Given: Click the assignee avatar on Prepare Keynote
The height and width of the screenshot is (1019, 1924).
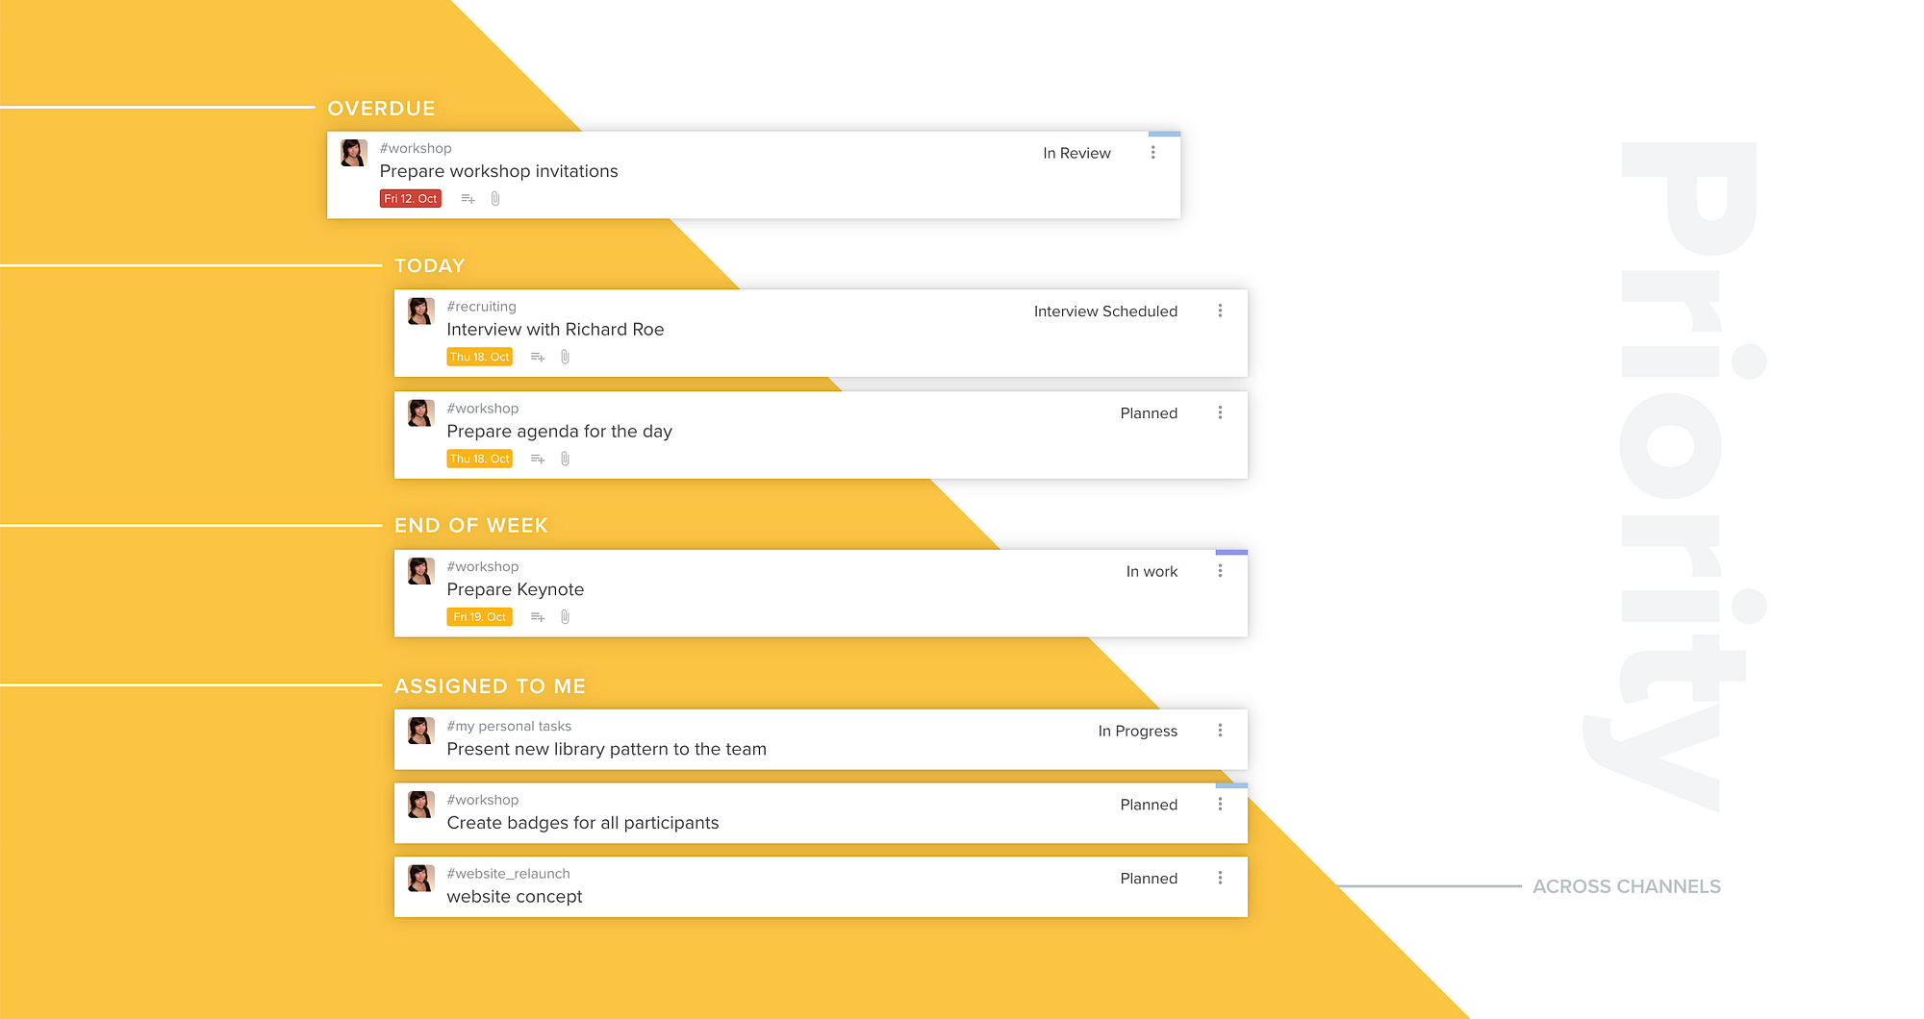Looking at the screenshot, I should click(x=421, y=571).
